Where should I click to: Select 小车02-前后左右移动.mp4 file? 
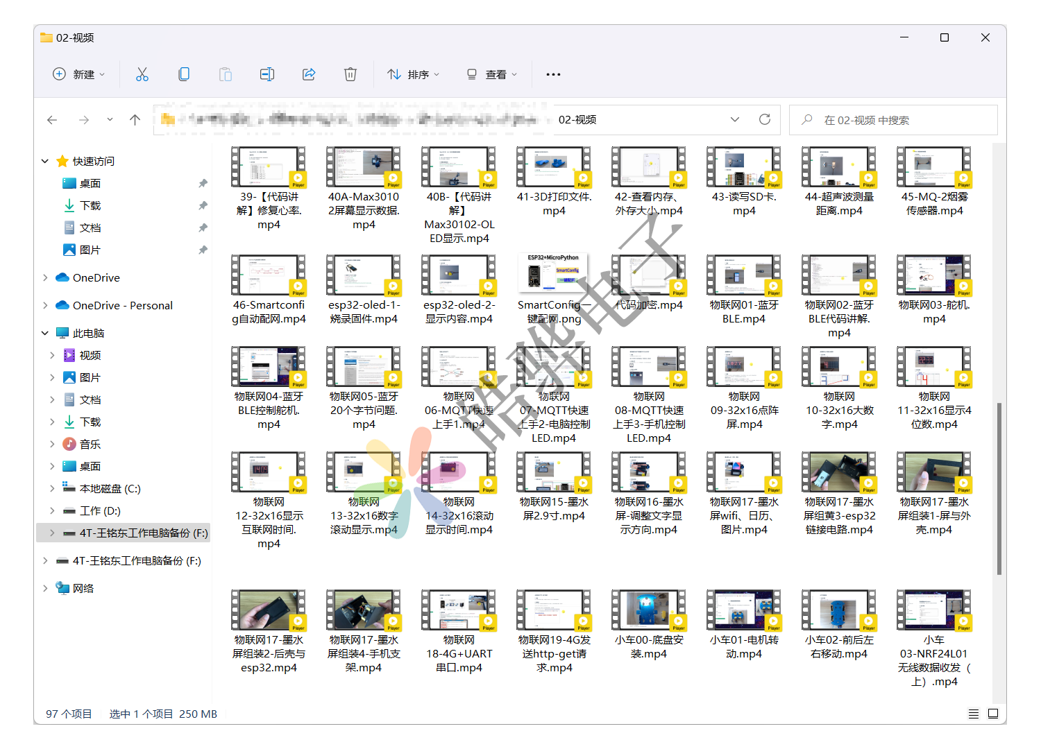(839, 625)
